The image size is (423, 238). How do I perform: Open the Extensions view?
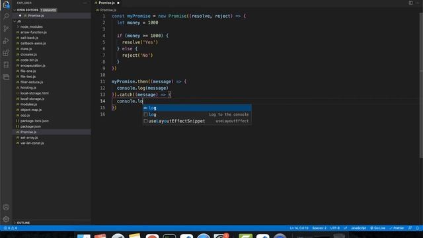click(x=6, y=53)
